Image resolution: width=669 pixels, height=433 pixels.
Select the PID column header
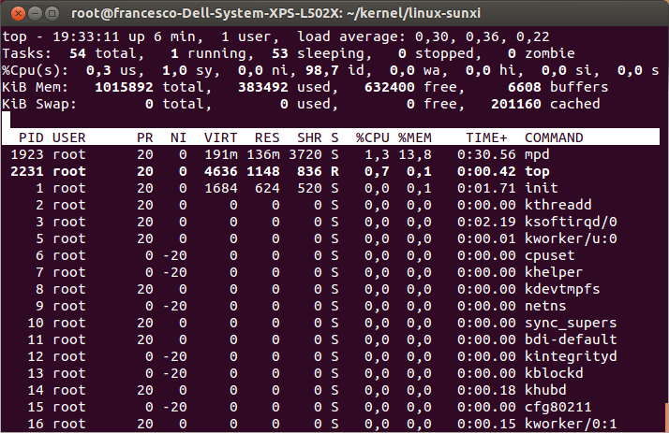tap(31, 138)
